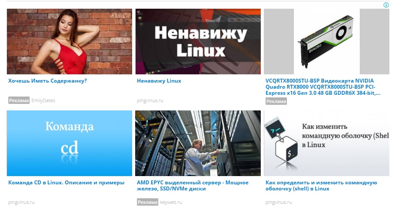Open the 'Ненавижу Linux' article title link
The image size is (399, 210).
(159, 81)
